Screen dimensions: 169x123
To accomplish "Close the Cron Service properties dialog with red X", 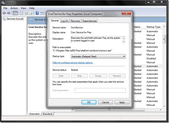I will 126,13.
